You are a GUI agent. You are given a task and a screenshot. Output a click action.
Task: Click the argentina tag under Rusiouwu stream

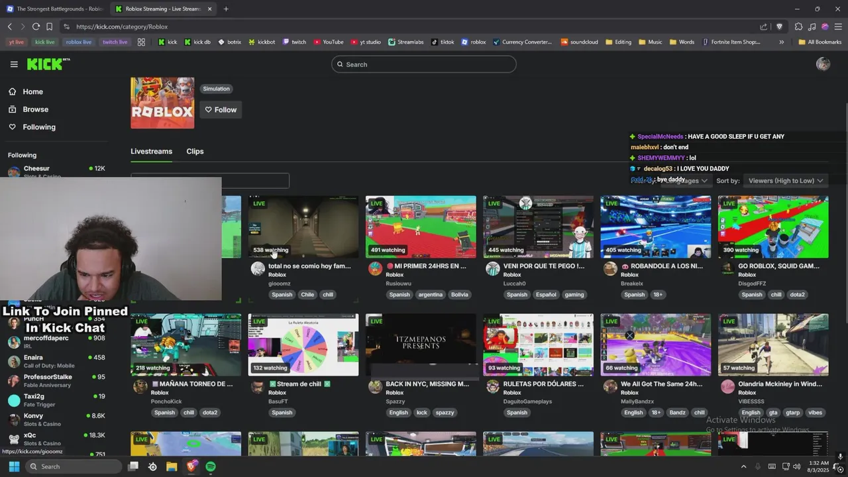431,294
